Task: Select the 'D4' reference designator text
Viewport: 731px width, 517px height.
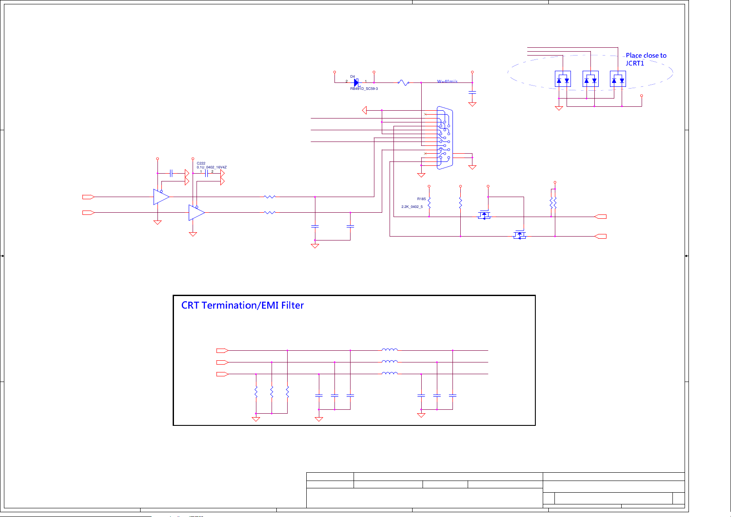Action: (353, 77)
